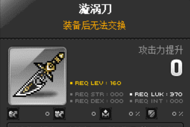Click the 攻击力提升 label
The width and height of the screenshot is (190, 127).
[161, 50]
